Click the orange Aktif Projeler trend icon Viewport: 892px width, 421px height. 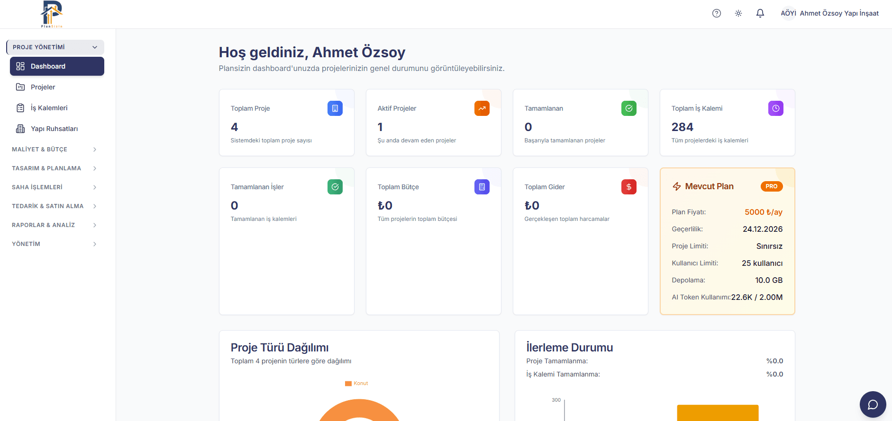482,108
